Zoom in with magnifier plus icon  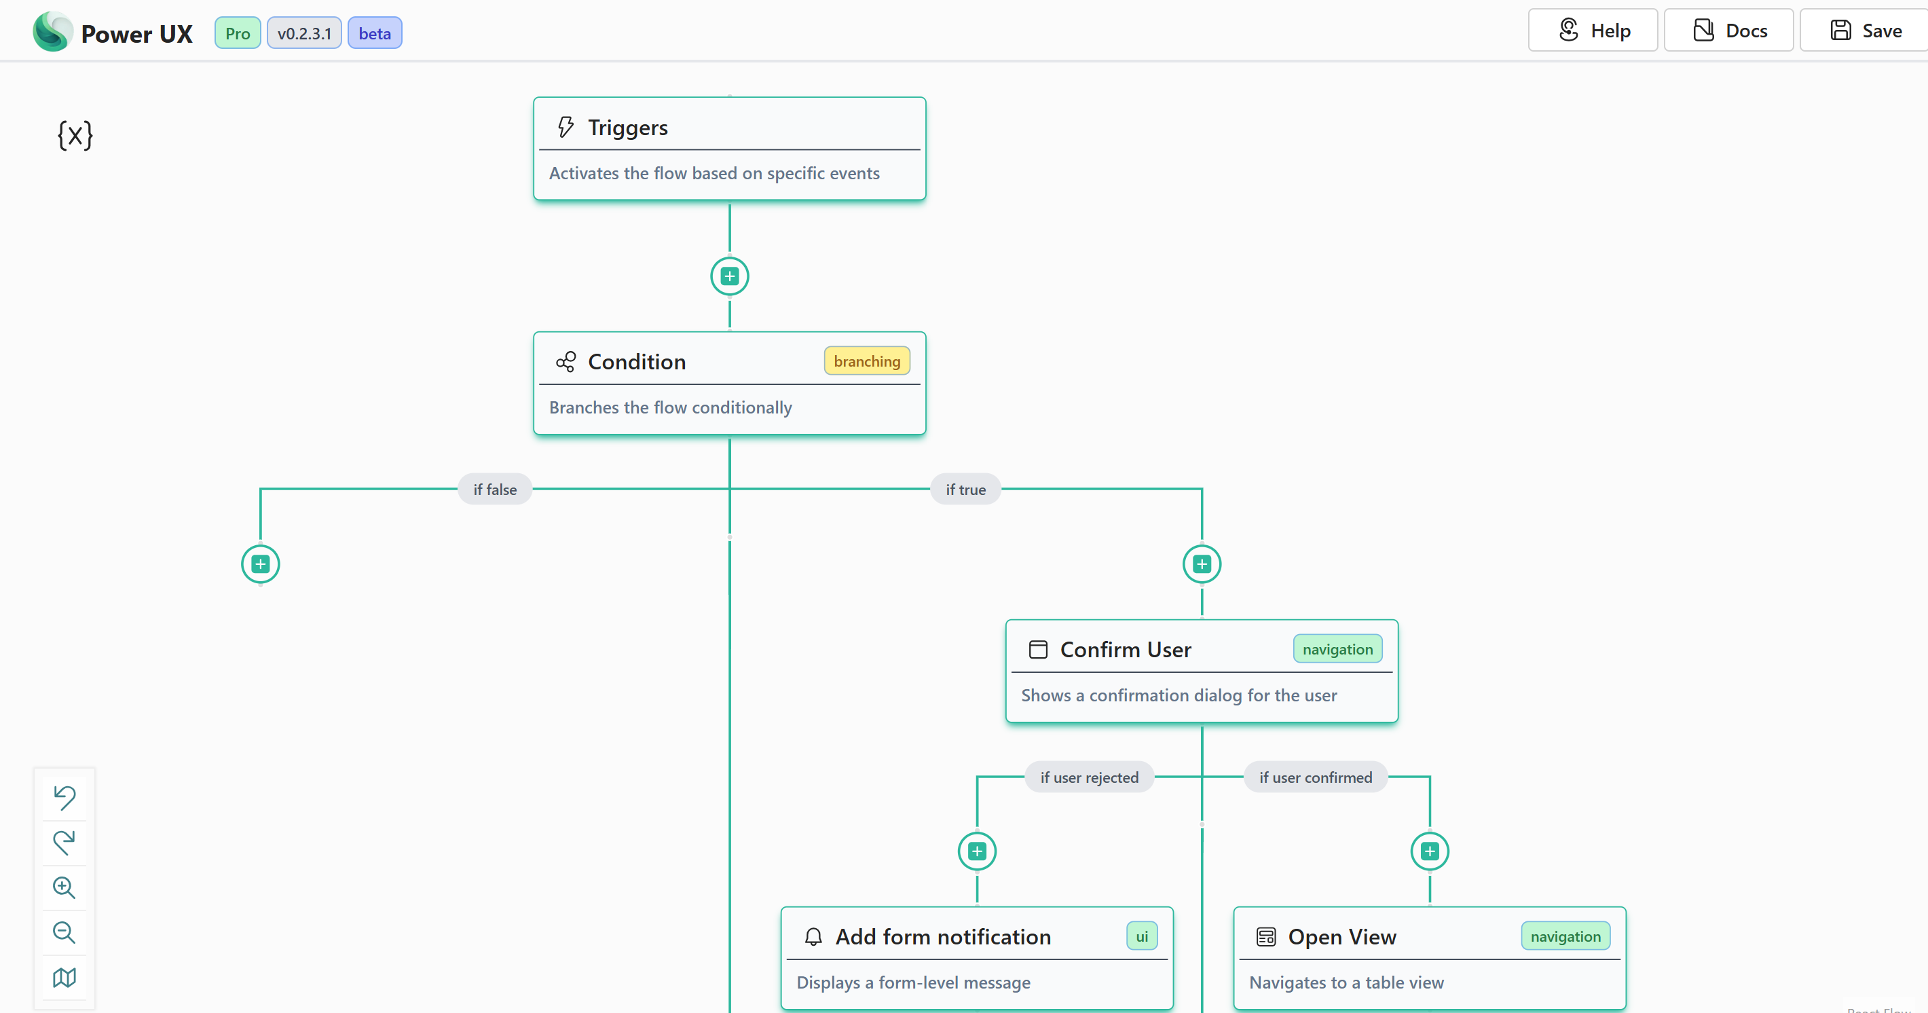click(64, 887)
